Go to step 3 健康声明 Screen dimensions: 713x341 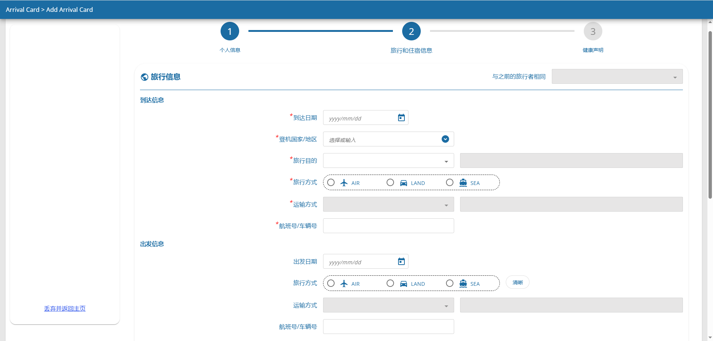click(x=593, y=32)
